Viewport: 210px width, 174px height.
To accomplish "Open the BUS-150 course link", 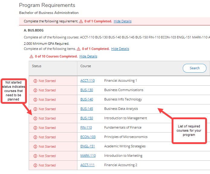I will (87, 118).
